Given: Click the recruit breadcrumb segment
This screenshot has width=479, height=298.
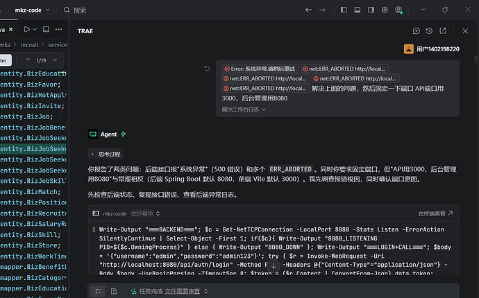Looking at the screenshot, I should [x=29, y=45].
